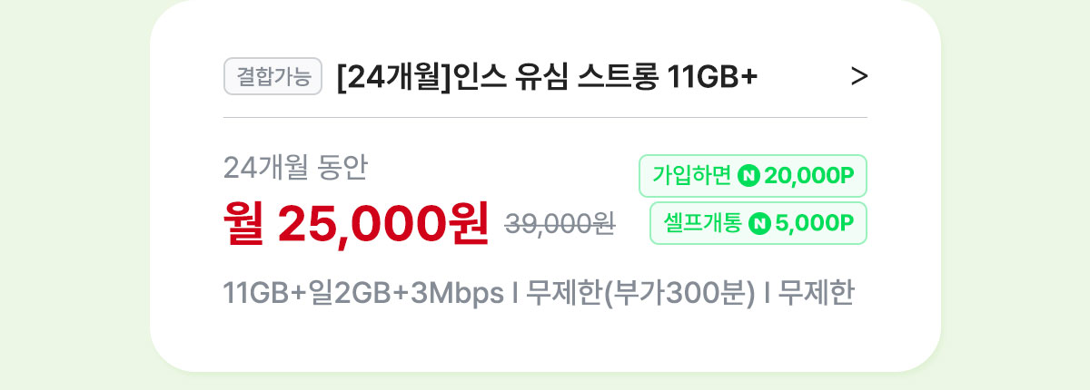Open plan details with the > chevron
Viewport: 1090px width, 390px height.
[858, 78]
